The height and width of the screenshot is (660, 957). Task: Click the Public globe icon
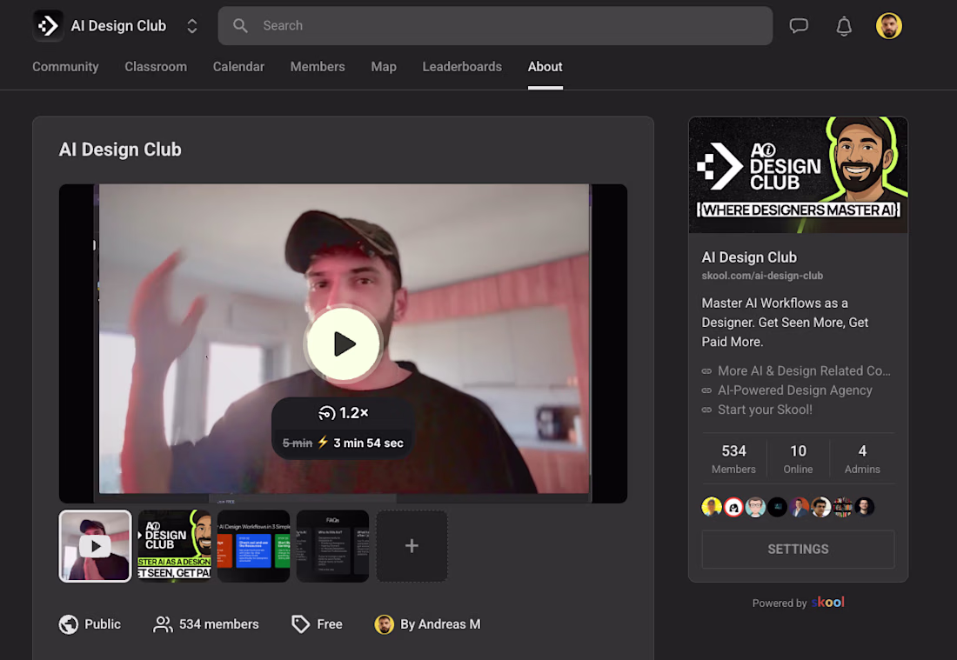click(69, 624)
